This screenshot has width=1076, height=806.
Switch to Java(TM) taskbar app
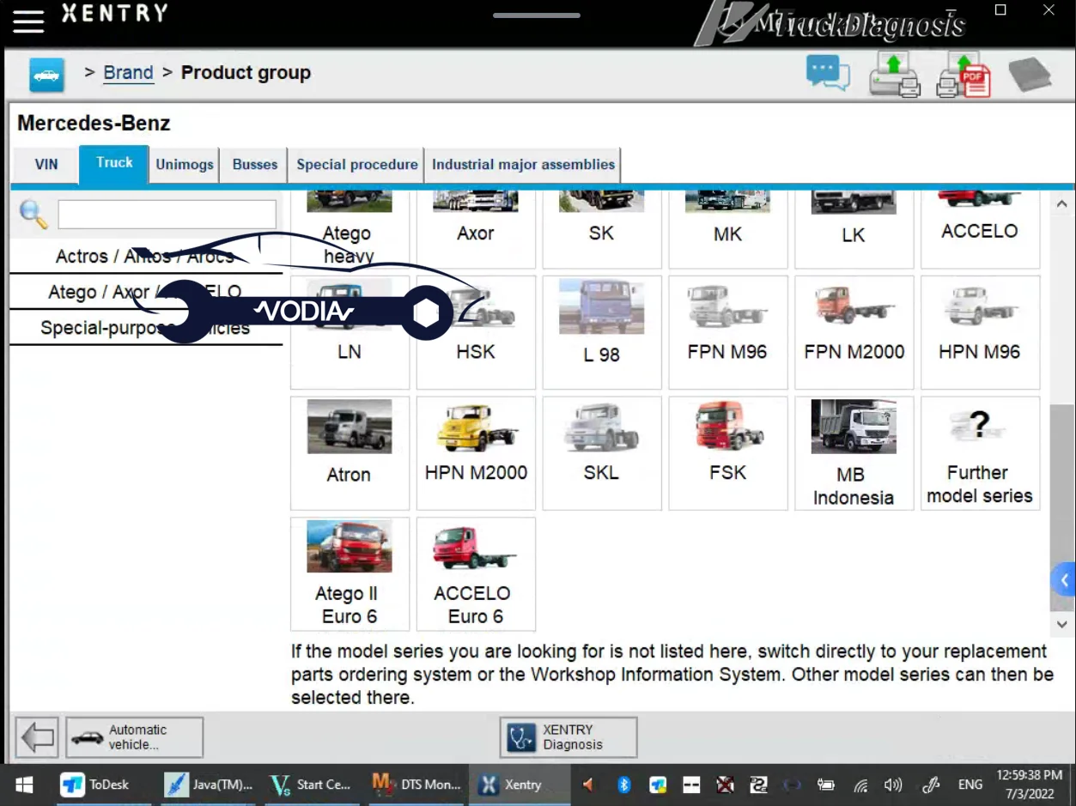[x=209, y=785]
